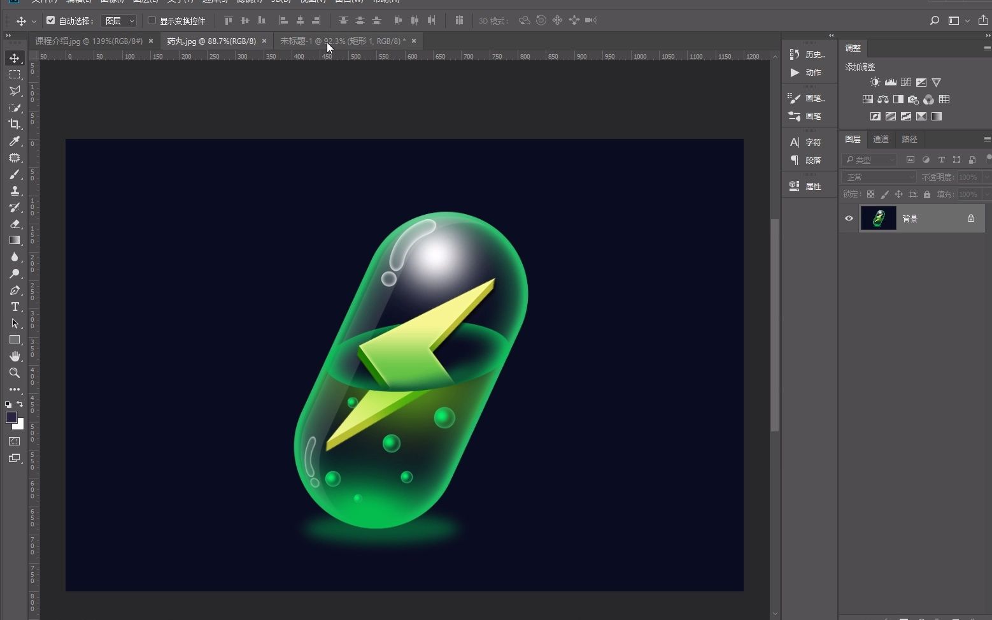992x620 pixels.
Task: Select the Path Selection tool
Action: [x=14, y=323]
